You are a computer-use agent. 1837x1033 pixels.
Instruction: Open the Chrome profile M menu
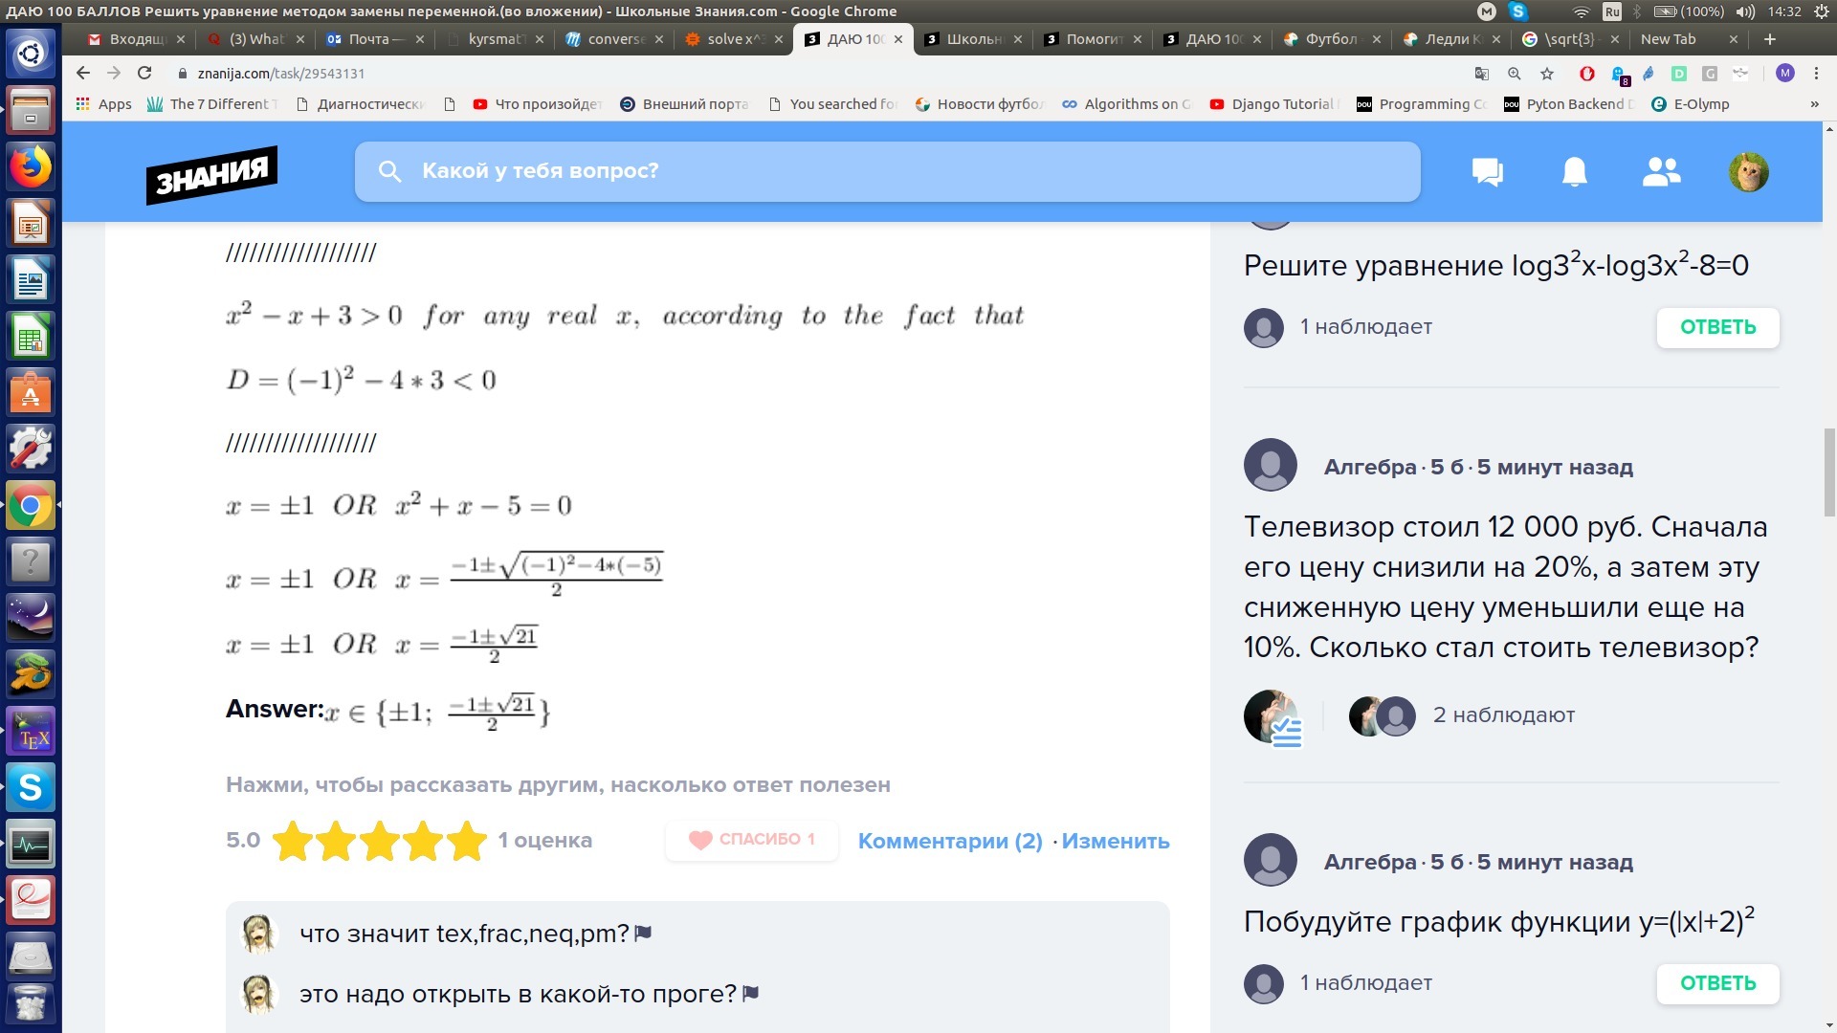pos(1784,74)
